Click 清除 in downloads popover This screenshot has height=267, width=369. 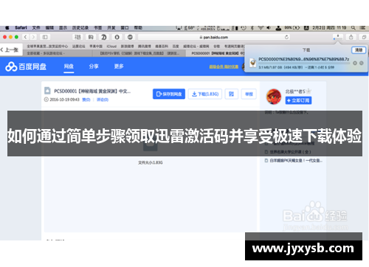[x=359, y=50]
